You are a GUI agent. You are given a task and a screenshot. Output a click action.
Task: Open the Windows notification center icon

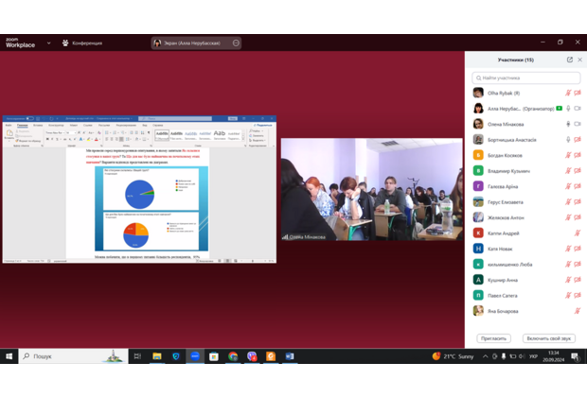[x=575, y=356]
